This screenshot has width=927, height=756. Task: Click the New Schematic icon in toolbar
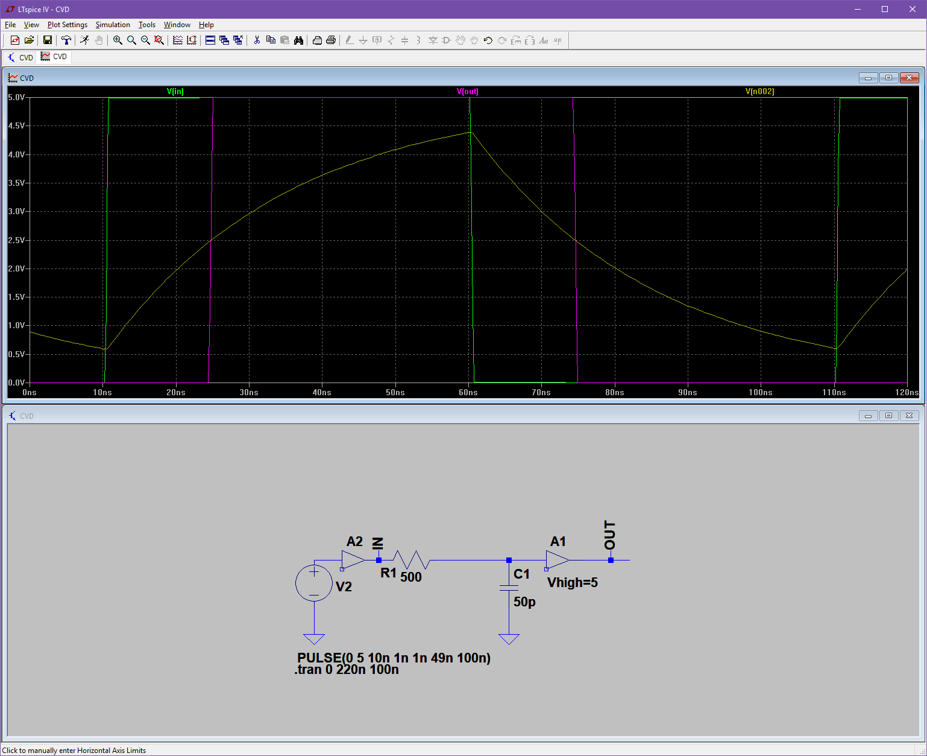pos(15,40)
